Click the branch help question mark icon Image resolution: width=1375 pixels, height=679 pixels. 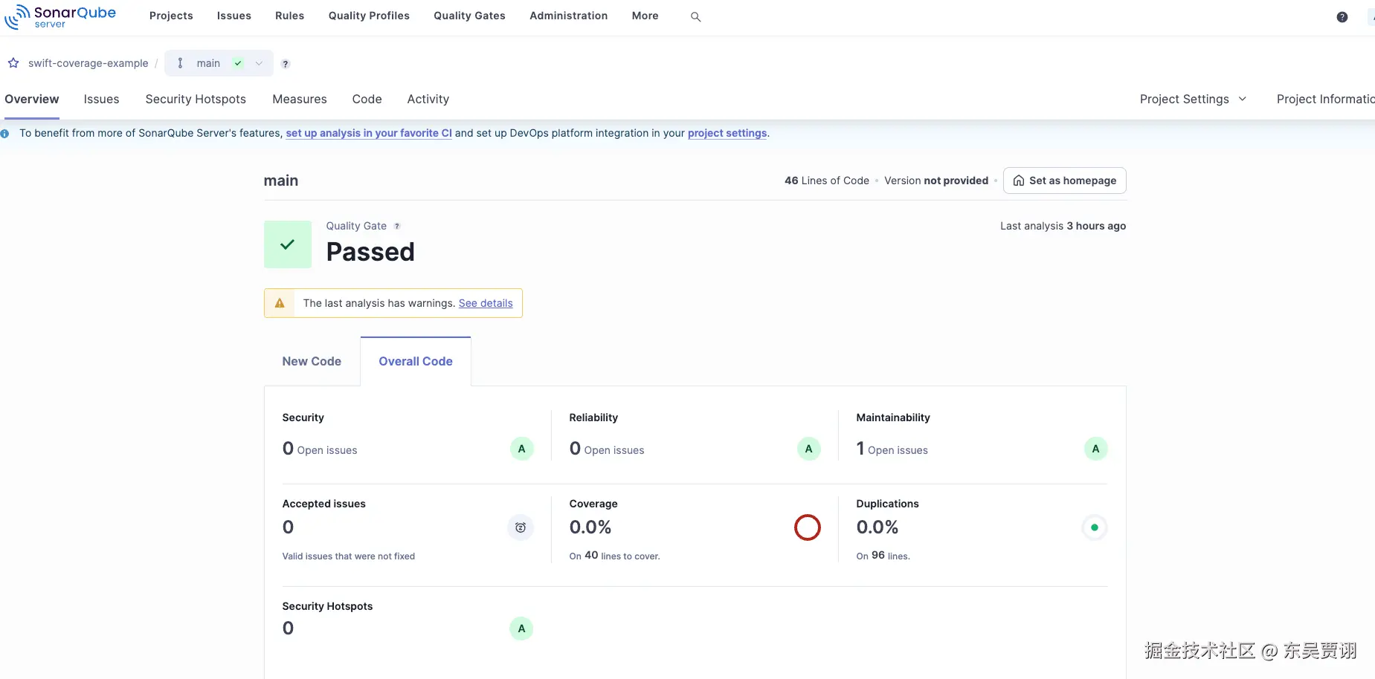tap(286, 64)
